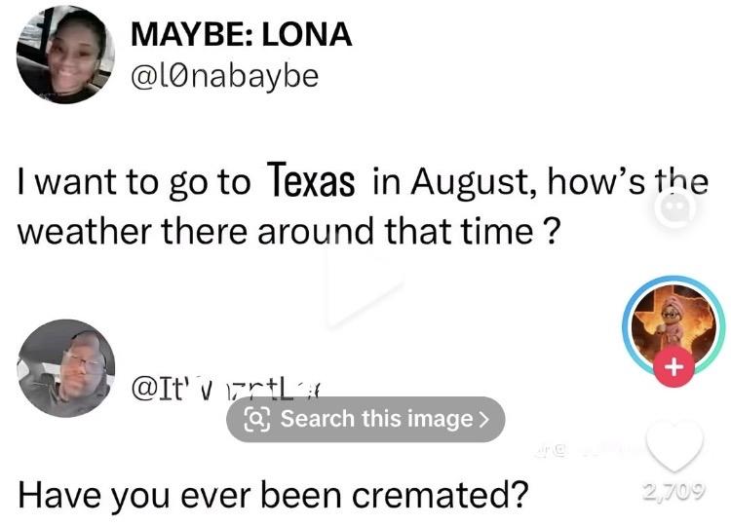Tap the faded round face icon
The height and width of the screenshot is (526, 731).
[x=674, y=208]
